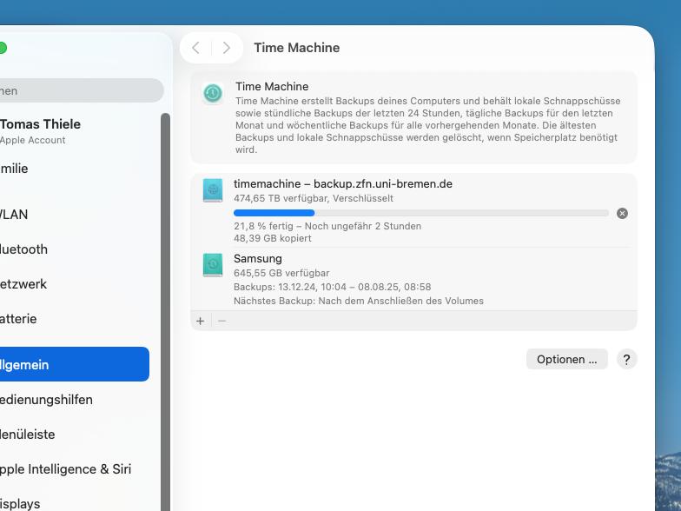Select Bedienungshilfen in the sidebar
This screenshot has height=511, width=681.
pyautogui.click(x=47, y=400)
